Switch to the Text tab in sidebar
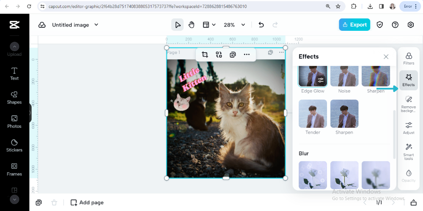 [x=14, y=73]
